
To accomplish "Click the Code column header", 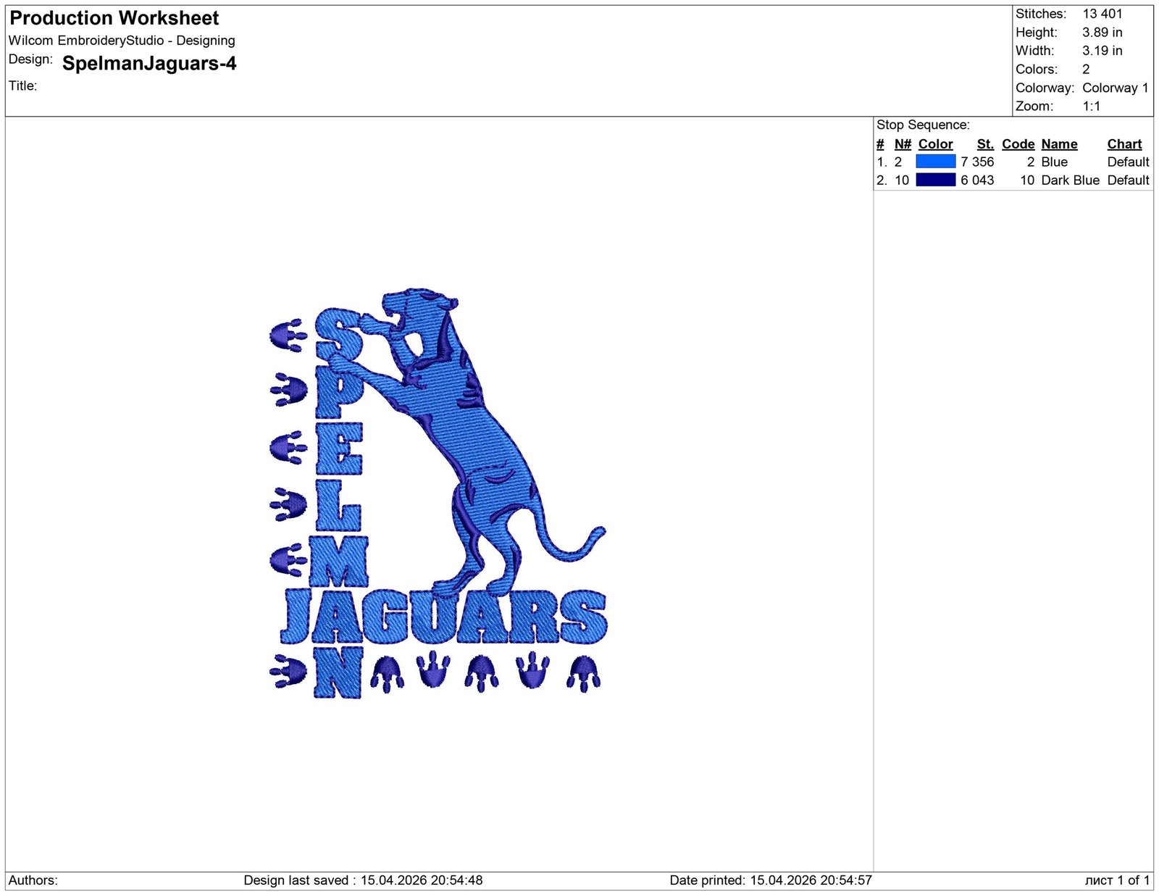I will pyautogui.click(x=1018, y=143).
